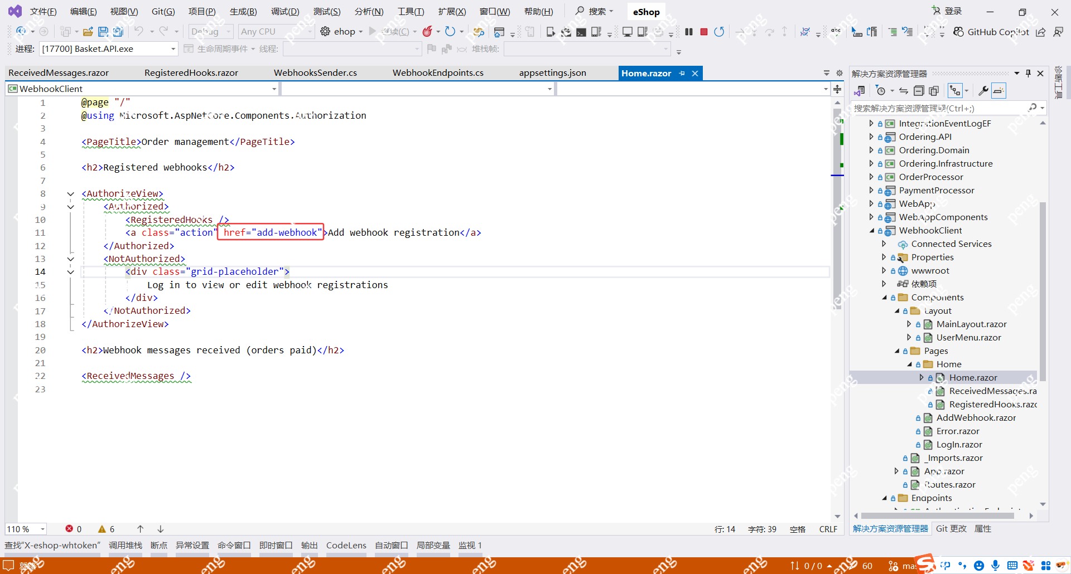Click the 登录 sign-in button

[947, 11]
